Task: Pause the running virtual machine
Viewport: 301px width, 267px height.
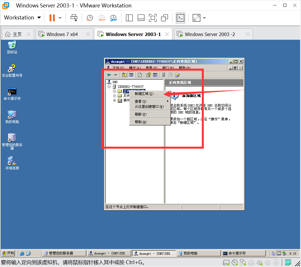Action: (x=52, y=18)
